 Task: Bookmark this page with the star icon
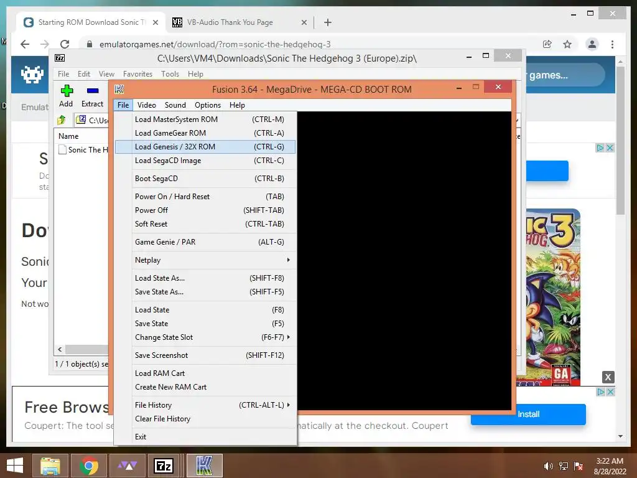pos(567,44)
